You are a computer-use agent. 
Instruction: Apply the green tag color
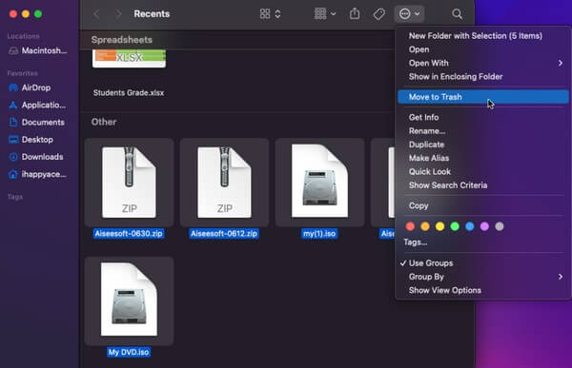(x=455, y=226)
